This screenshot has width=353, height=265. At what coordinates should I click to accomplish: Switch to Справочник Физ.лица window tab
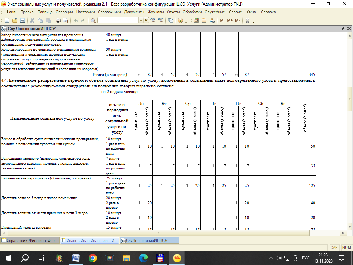point(30,240)
